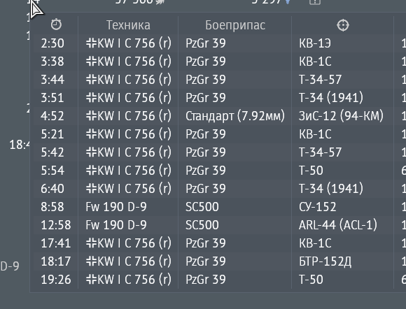Click the Стандарт (7.92мм) ammunition cell
Image resolution: width=406 pixels, height=309 pixels.
234,116
